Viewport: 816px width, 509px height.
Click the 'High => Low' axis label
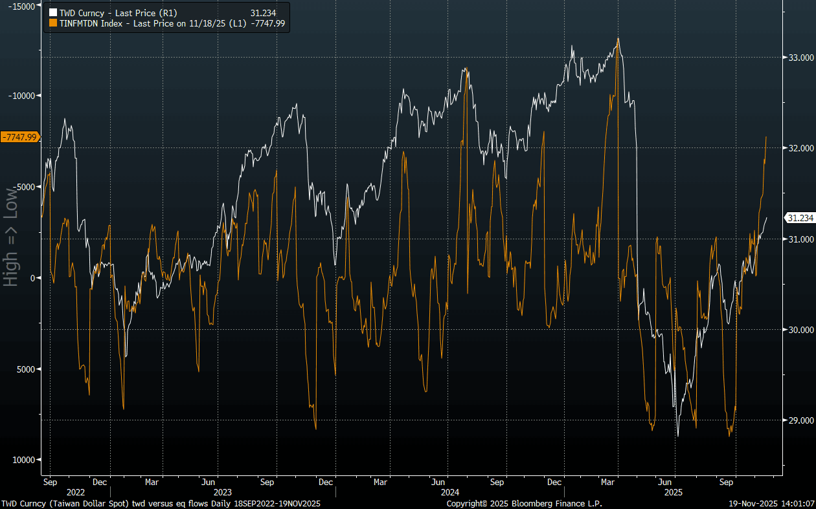[11, 237]
